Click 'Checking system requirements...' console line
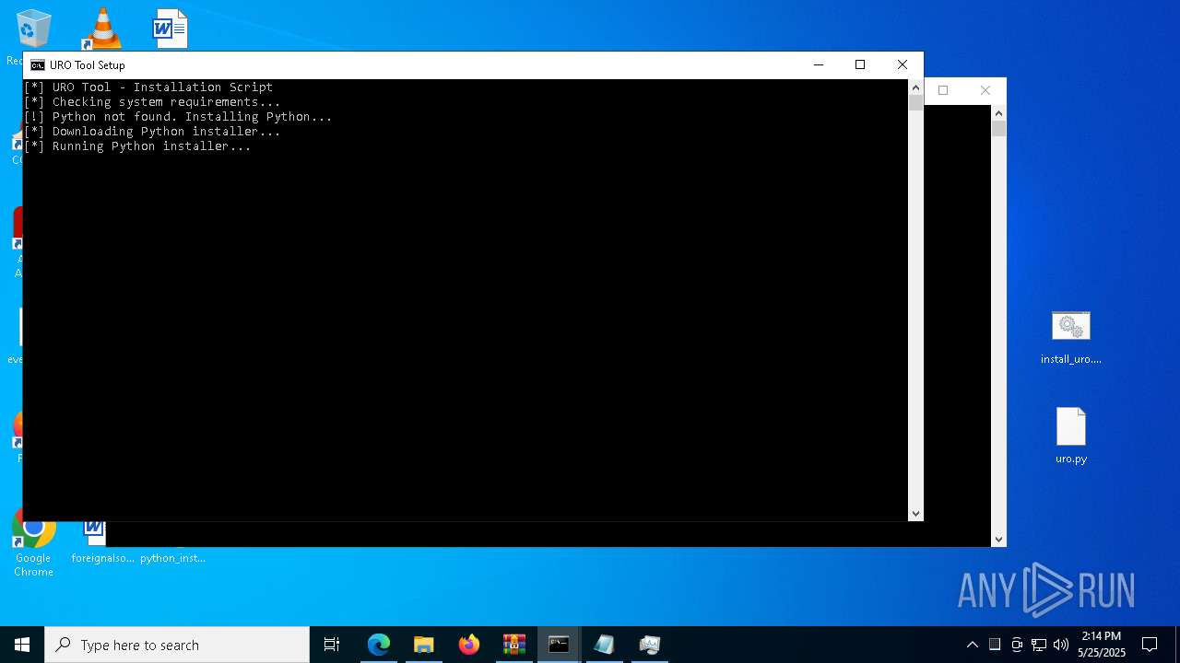The height and width of the screenshot is (663, 1180). 152,102
